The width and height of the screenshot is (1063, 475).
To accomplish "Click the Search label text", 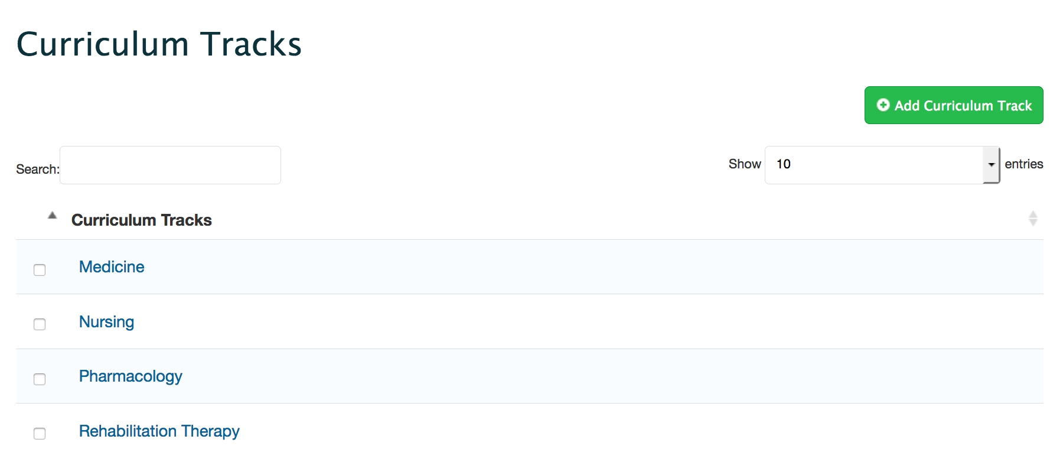I will pos(37,170).
